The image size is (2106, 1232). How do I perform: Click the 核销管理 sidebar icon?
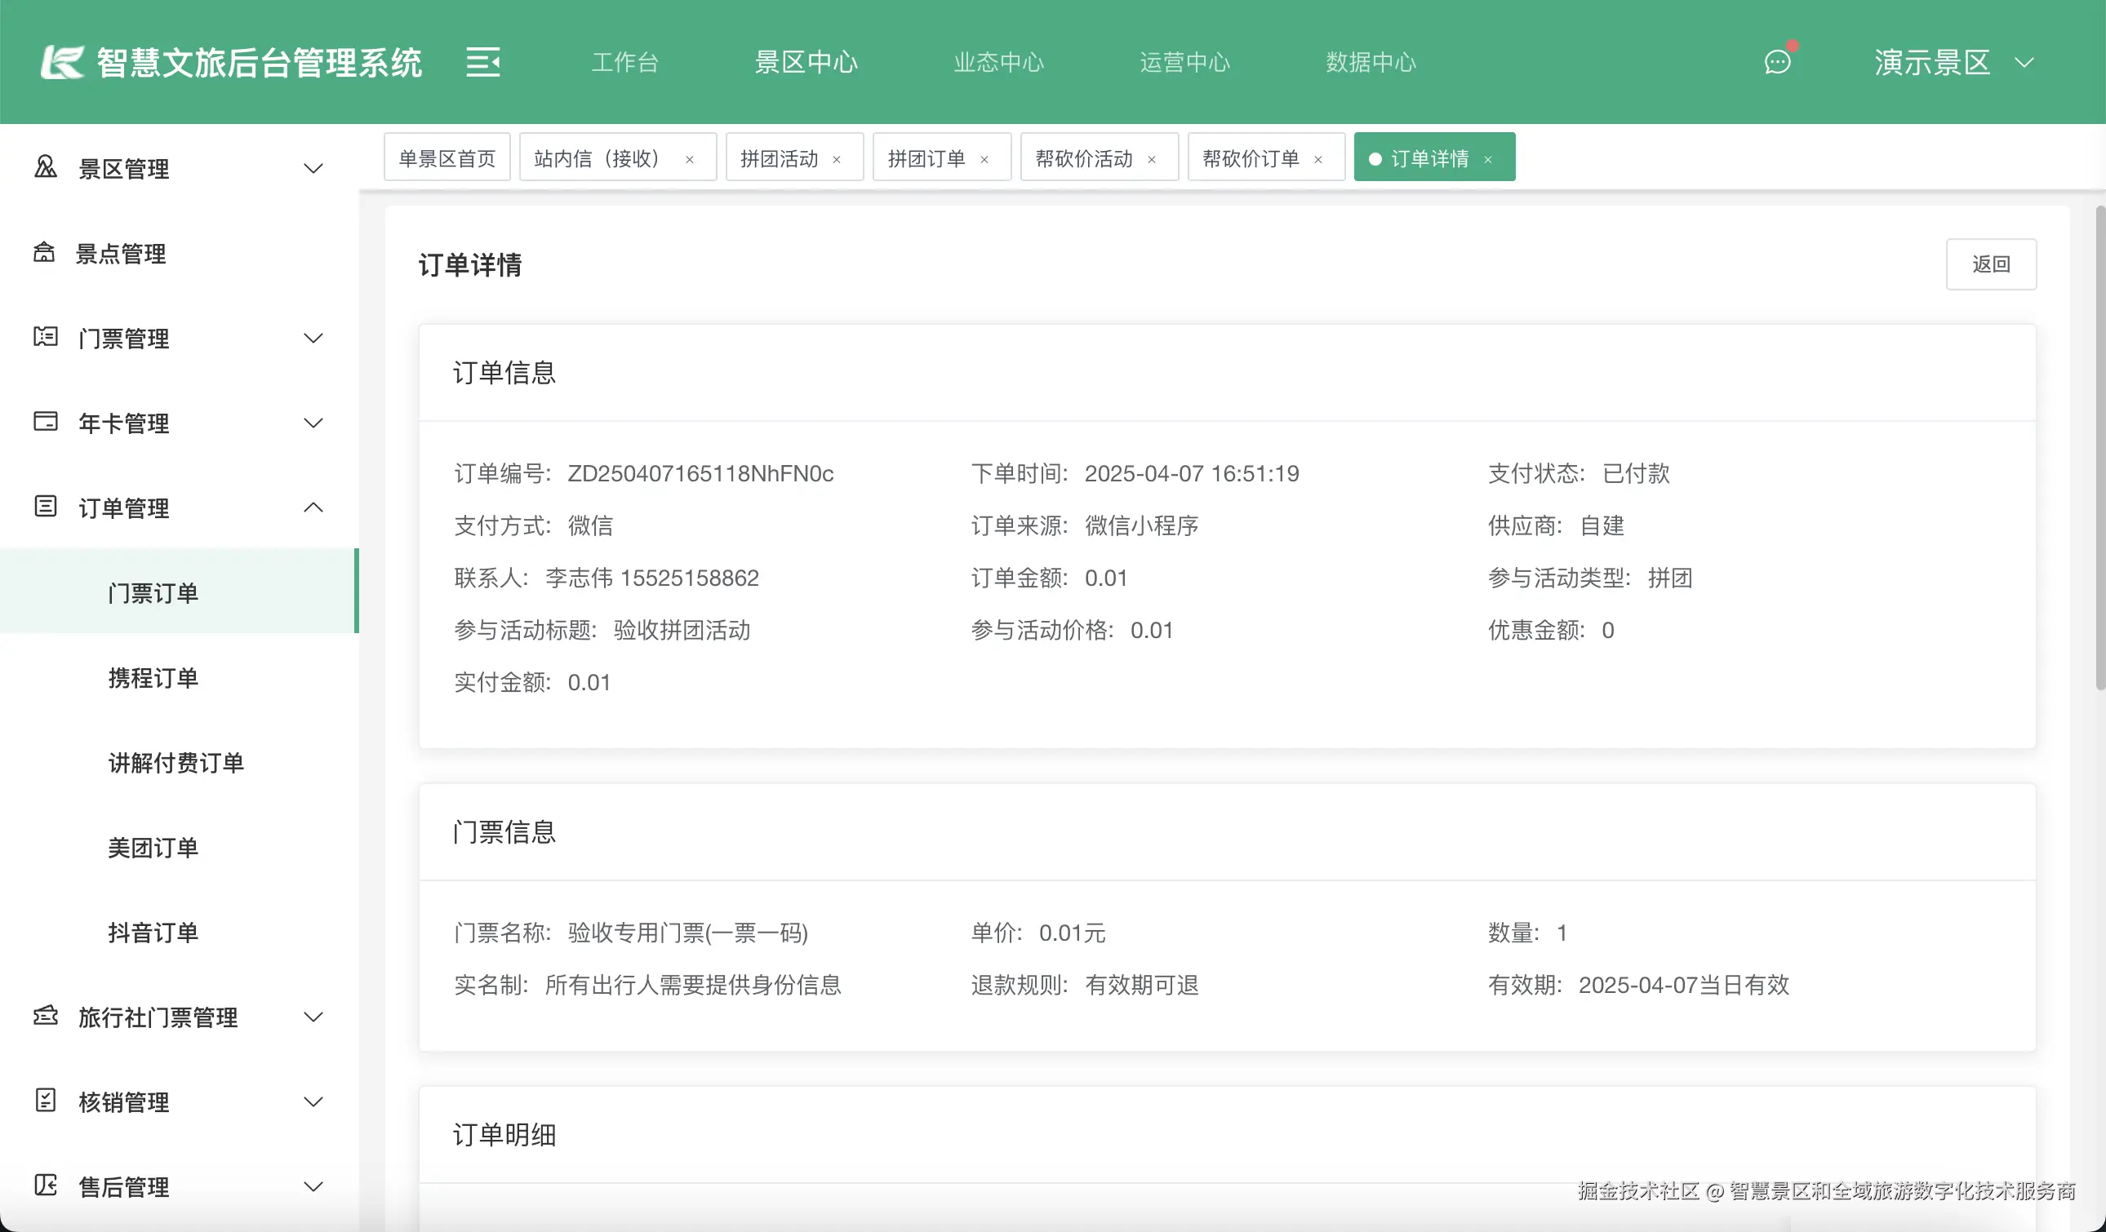point(46,1101)
